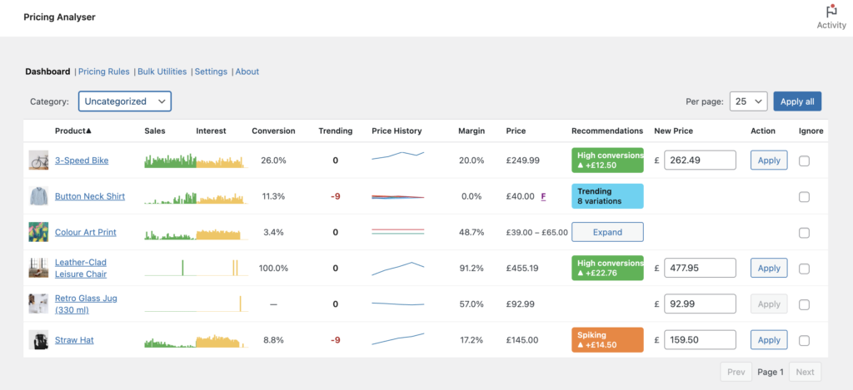Click the High conversions badge for 3-Speed Bike
The width and height of the screenshot is (853, 390).
point(607,160)
